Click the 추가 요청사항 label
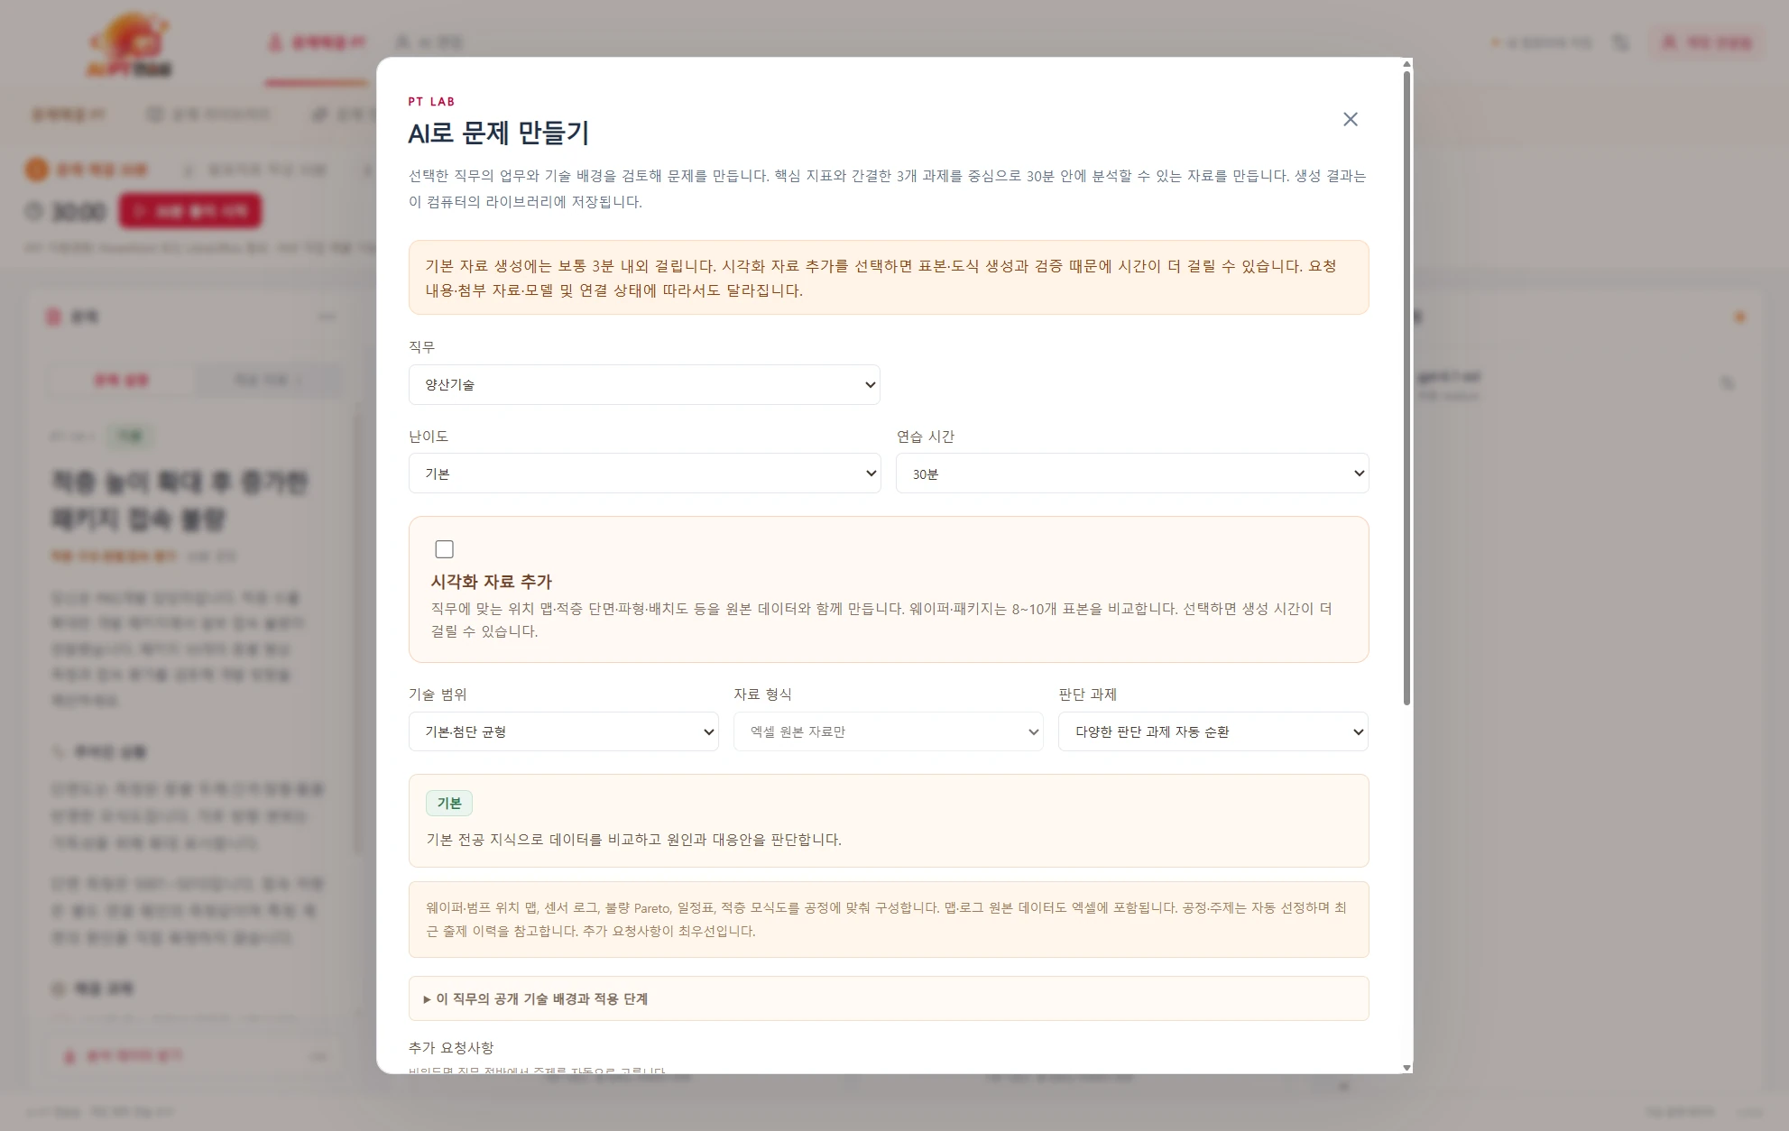The width and height of the screenshot is (1789, 1131). pos(451,1047)
